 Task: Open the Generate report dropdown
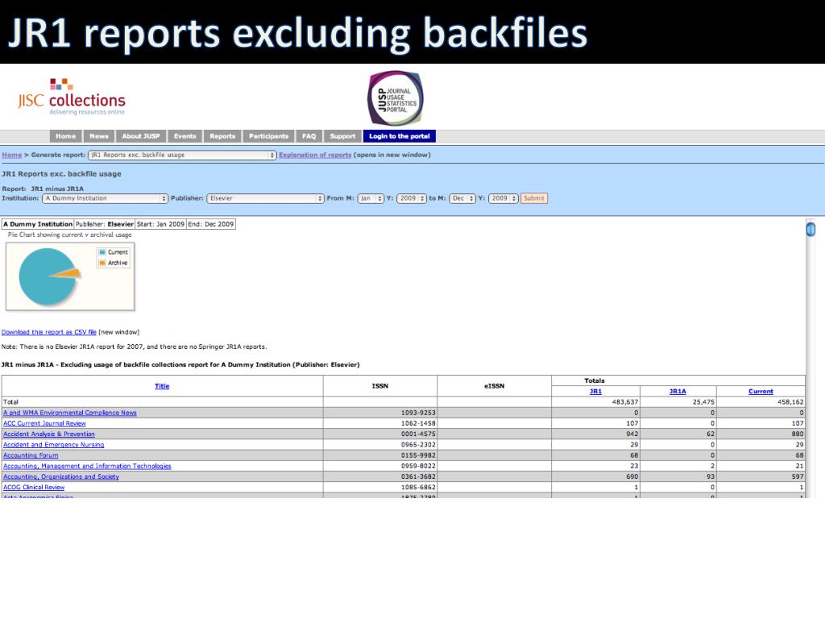tap(182, 155)
